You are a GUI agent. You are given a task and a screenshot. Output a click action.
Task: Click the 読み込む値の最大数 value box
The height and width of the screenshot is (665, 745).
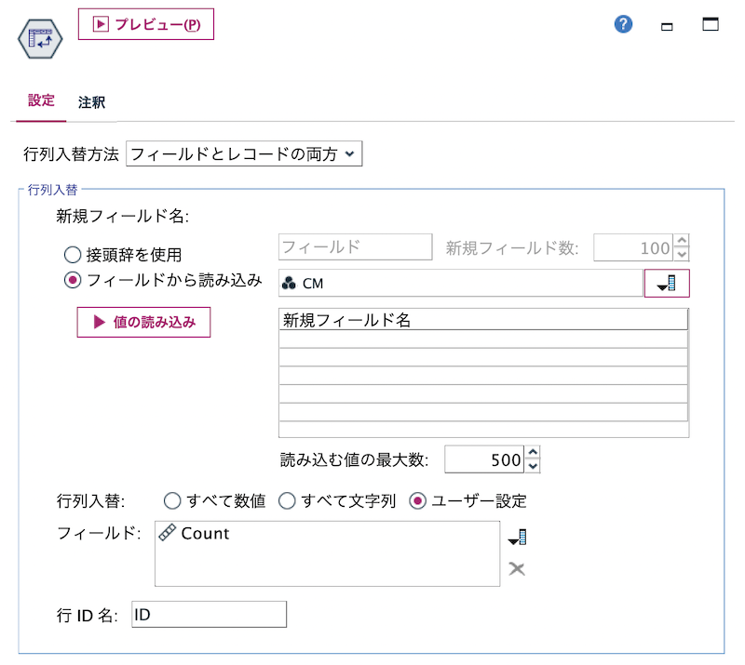(484, 459)
